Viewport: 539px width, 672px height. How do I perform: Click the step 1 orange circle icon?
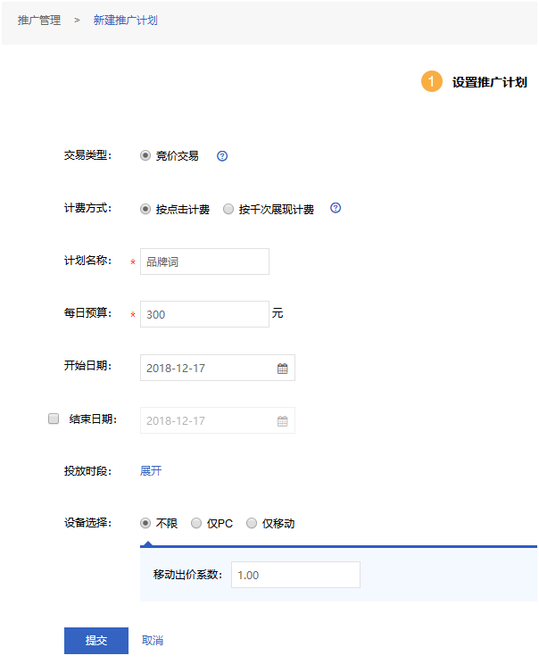tap(432, 82)
